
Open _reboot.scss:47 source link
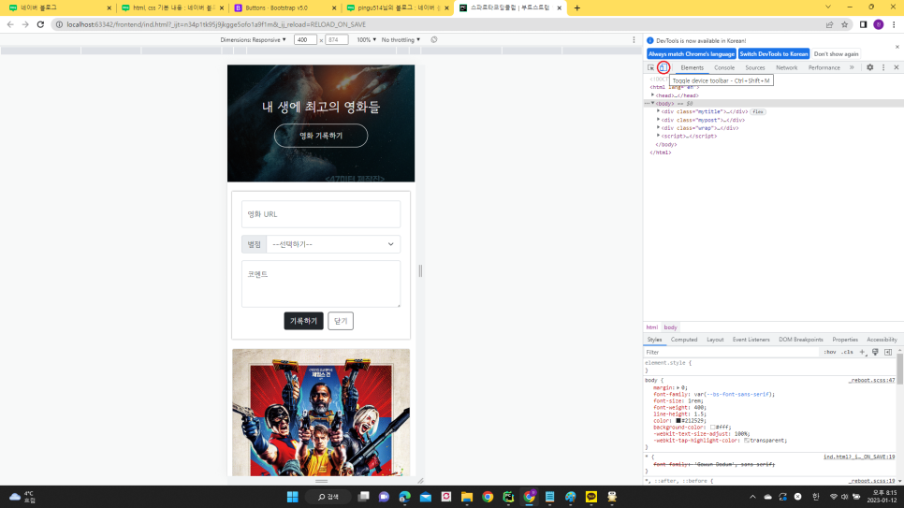point(871,381)
